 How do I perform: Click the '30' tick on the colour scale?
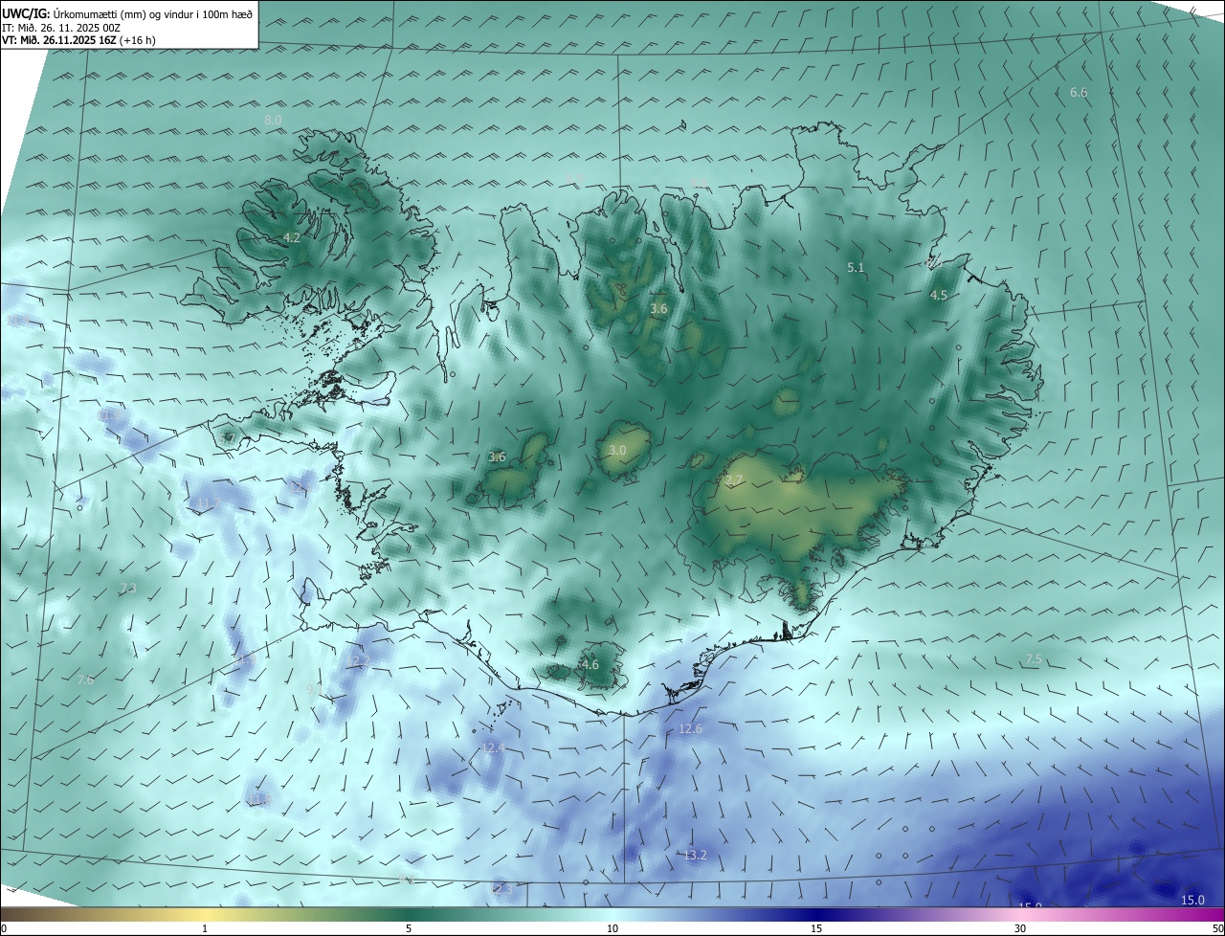[1020, 928]
